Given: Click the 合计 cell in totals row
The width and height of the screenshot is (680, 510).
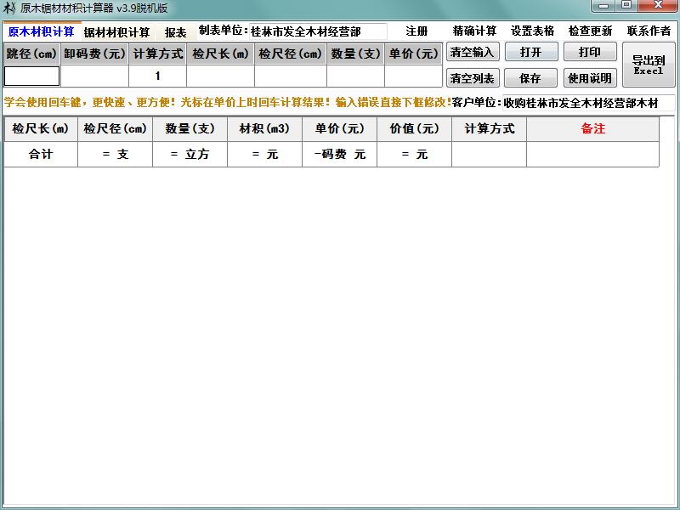Looking at the screenshot, I should (41, 155).
